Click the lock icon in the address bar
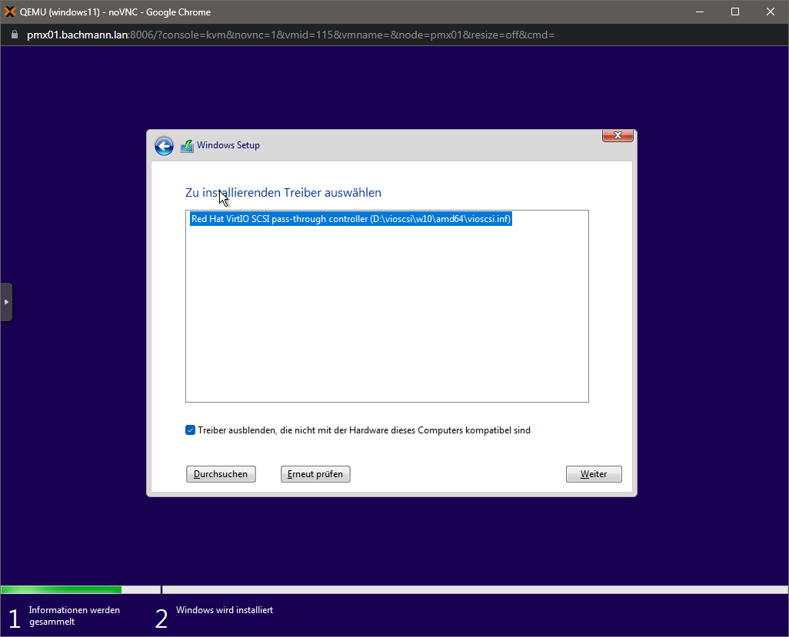Image resolution: width=789 pixels, height=637 pixels. [15, 35]
